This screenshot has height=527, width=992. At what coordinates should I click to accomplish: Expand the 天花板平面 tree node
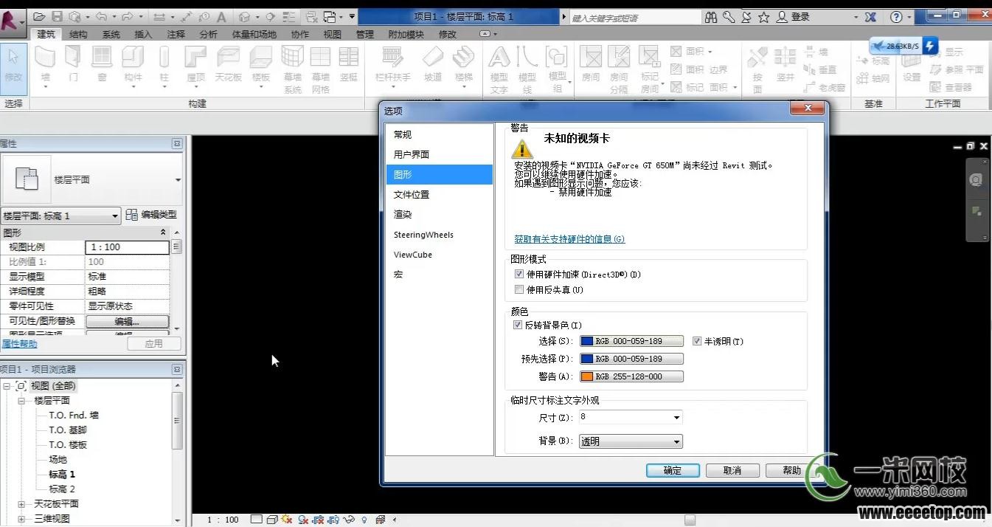[x=22, y=503]
